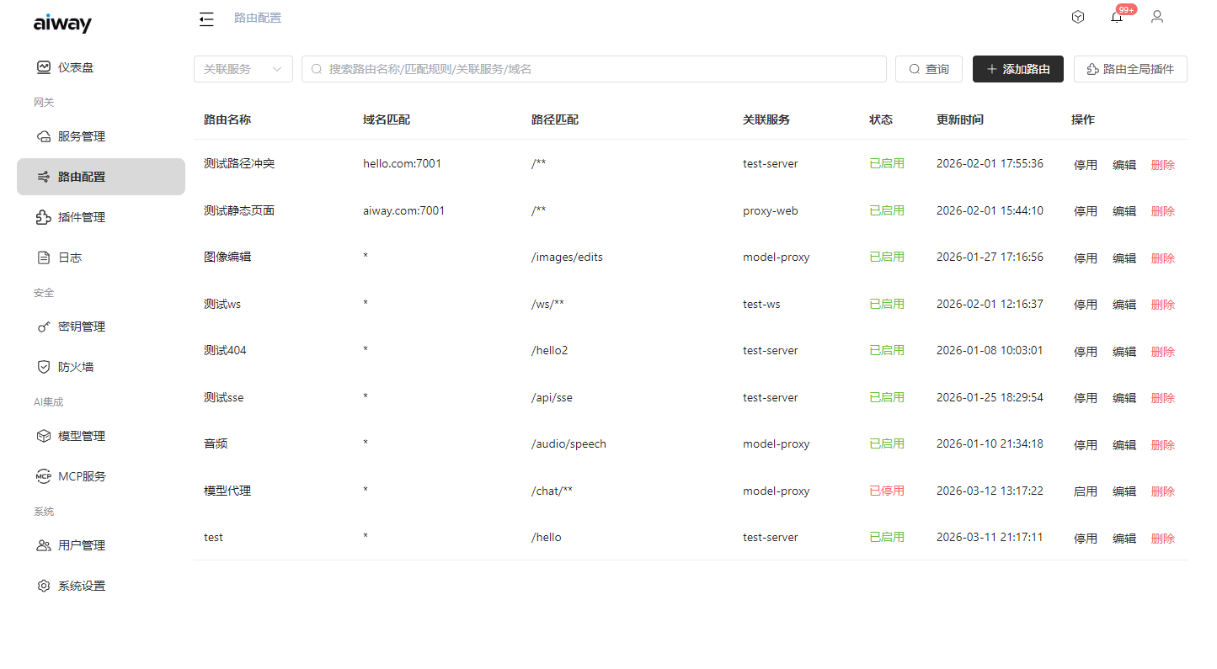Click the user profile avatar icon

(1157, 17)
